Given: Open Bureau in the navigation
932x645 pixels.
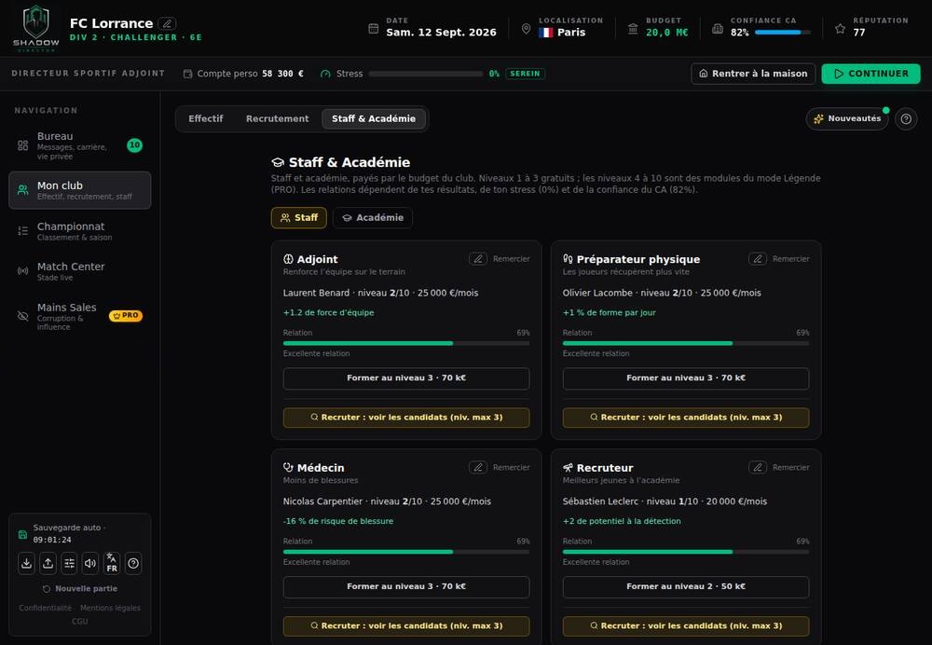Looking at the screenshot, I should point(79,145).
